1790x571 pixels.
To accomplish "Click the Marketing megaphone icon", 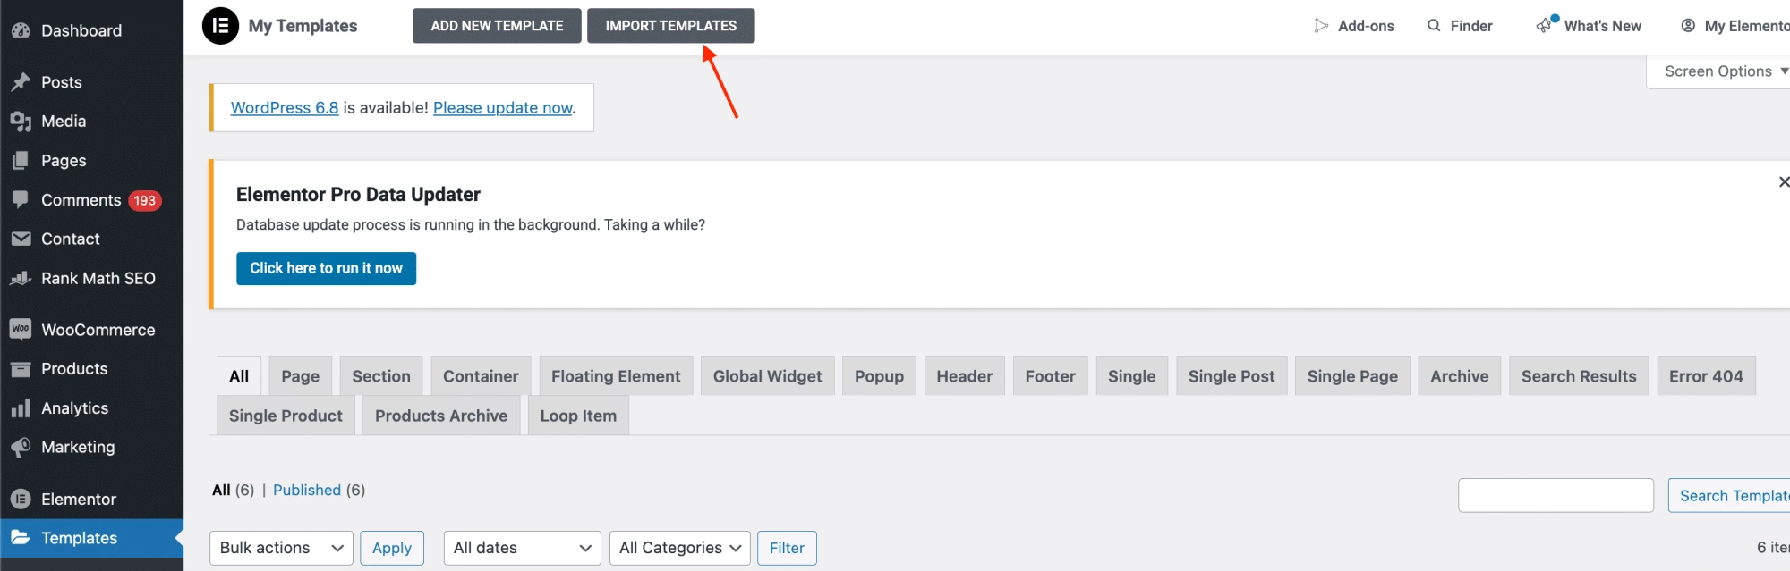I will (x=21, y=447).
